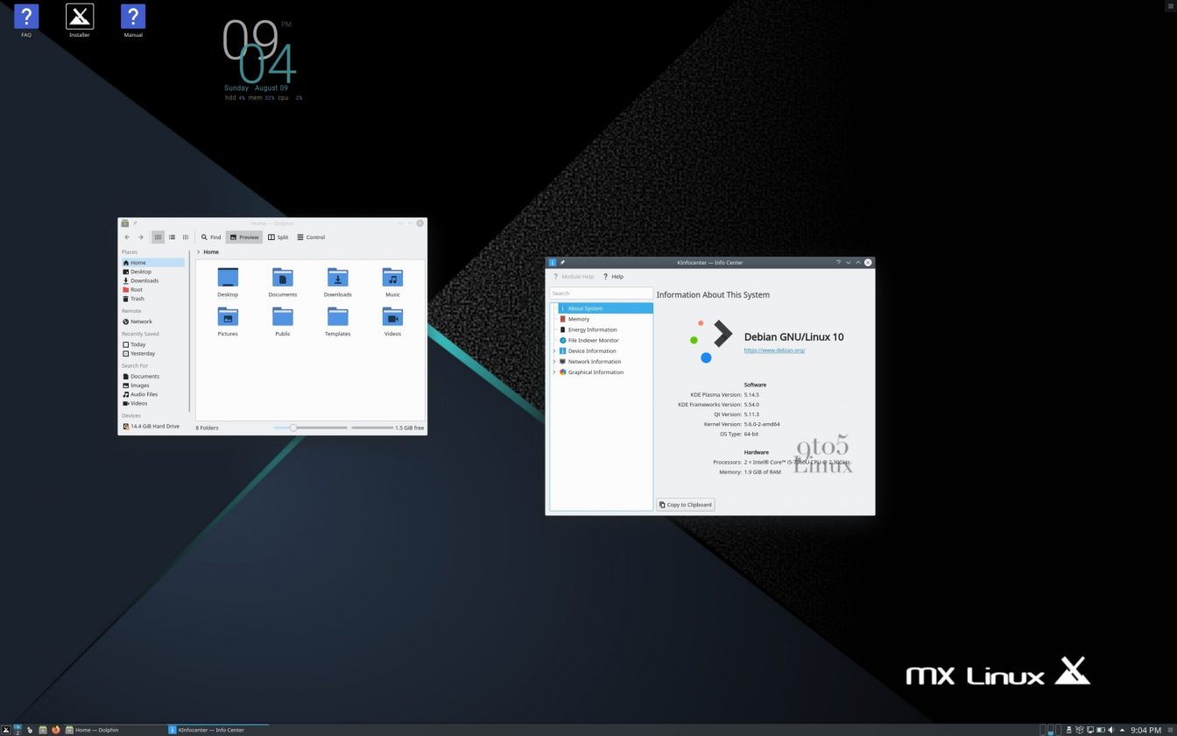Switch Dolphin to detailed list view
Screen dimensions: 1177x736
172,237
